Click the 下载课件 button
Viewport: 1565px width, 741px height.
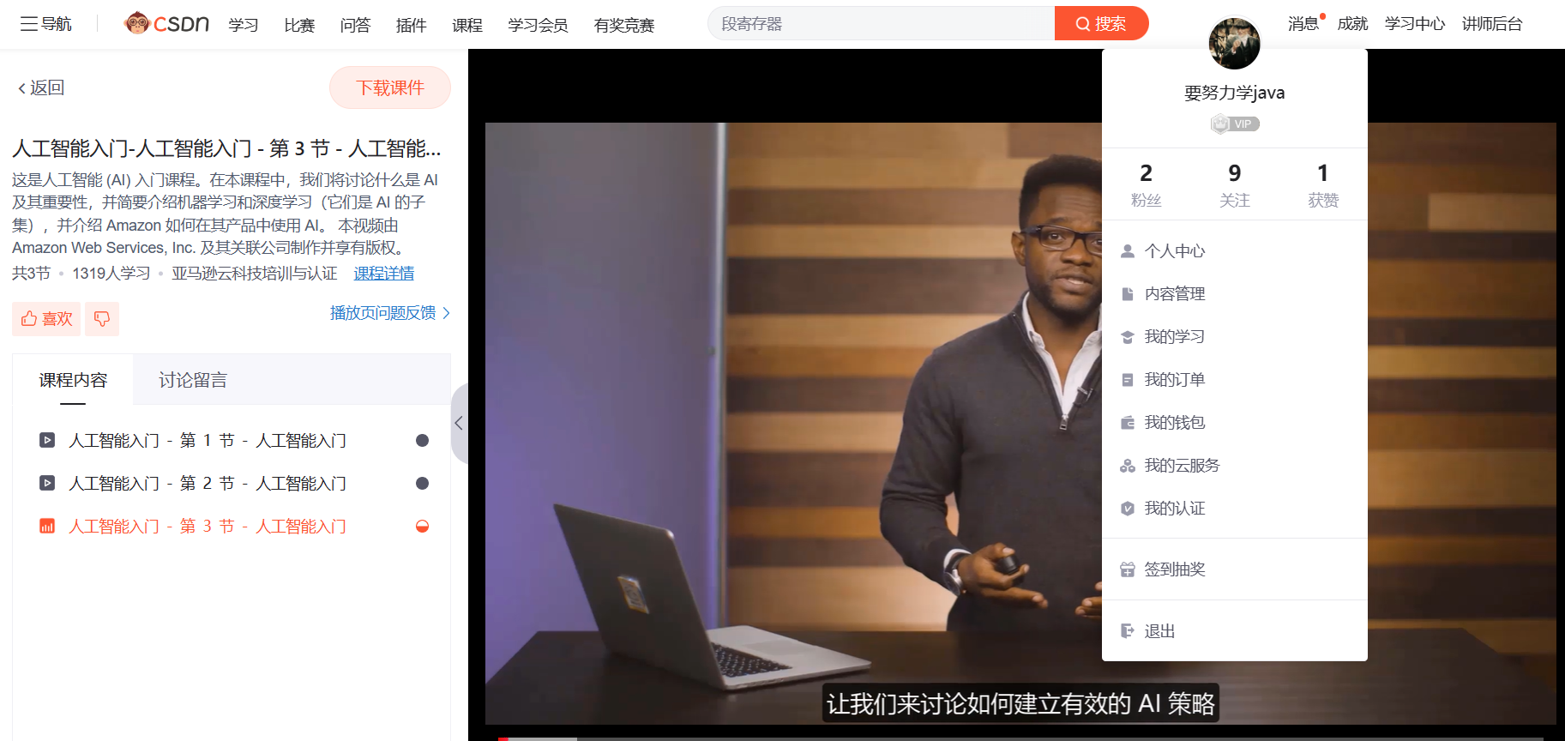tap(390, 87)
